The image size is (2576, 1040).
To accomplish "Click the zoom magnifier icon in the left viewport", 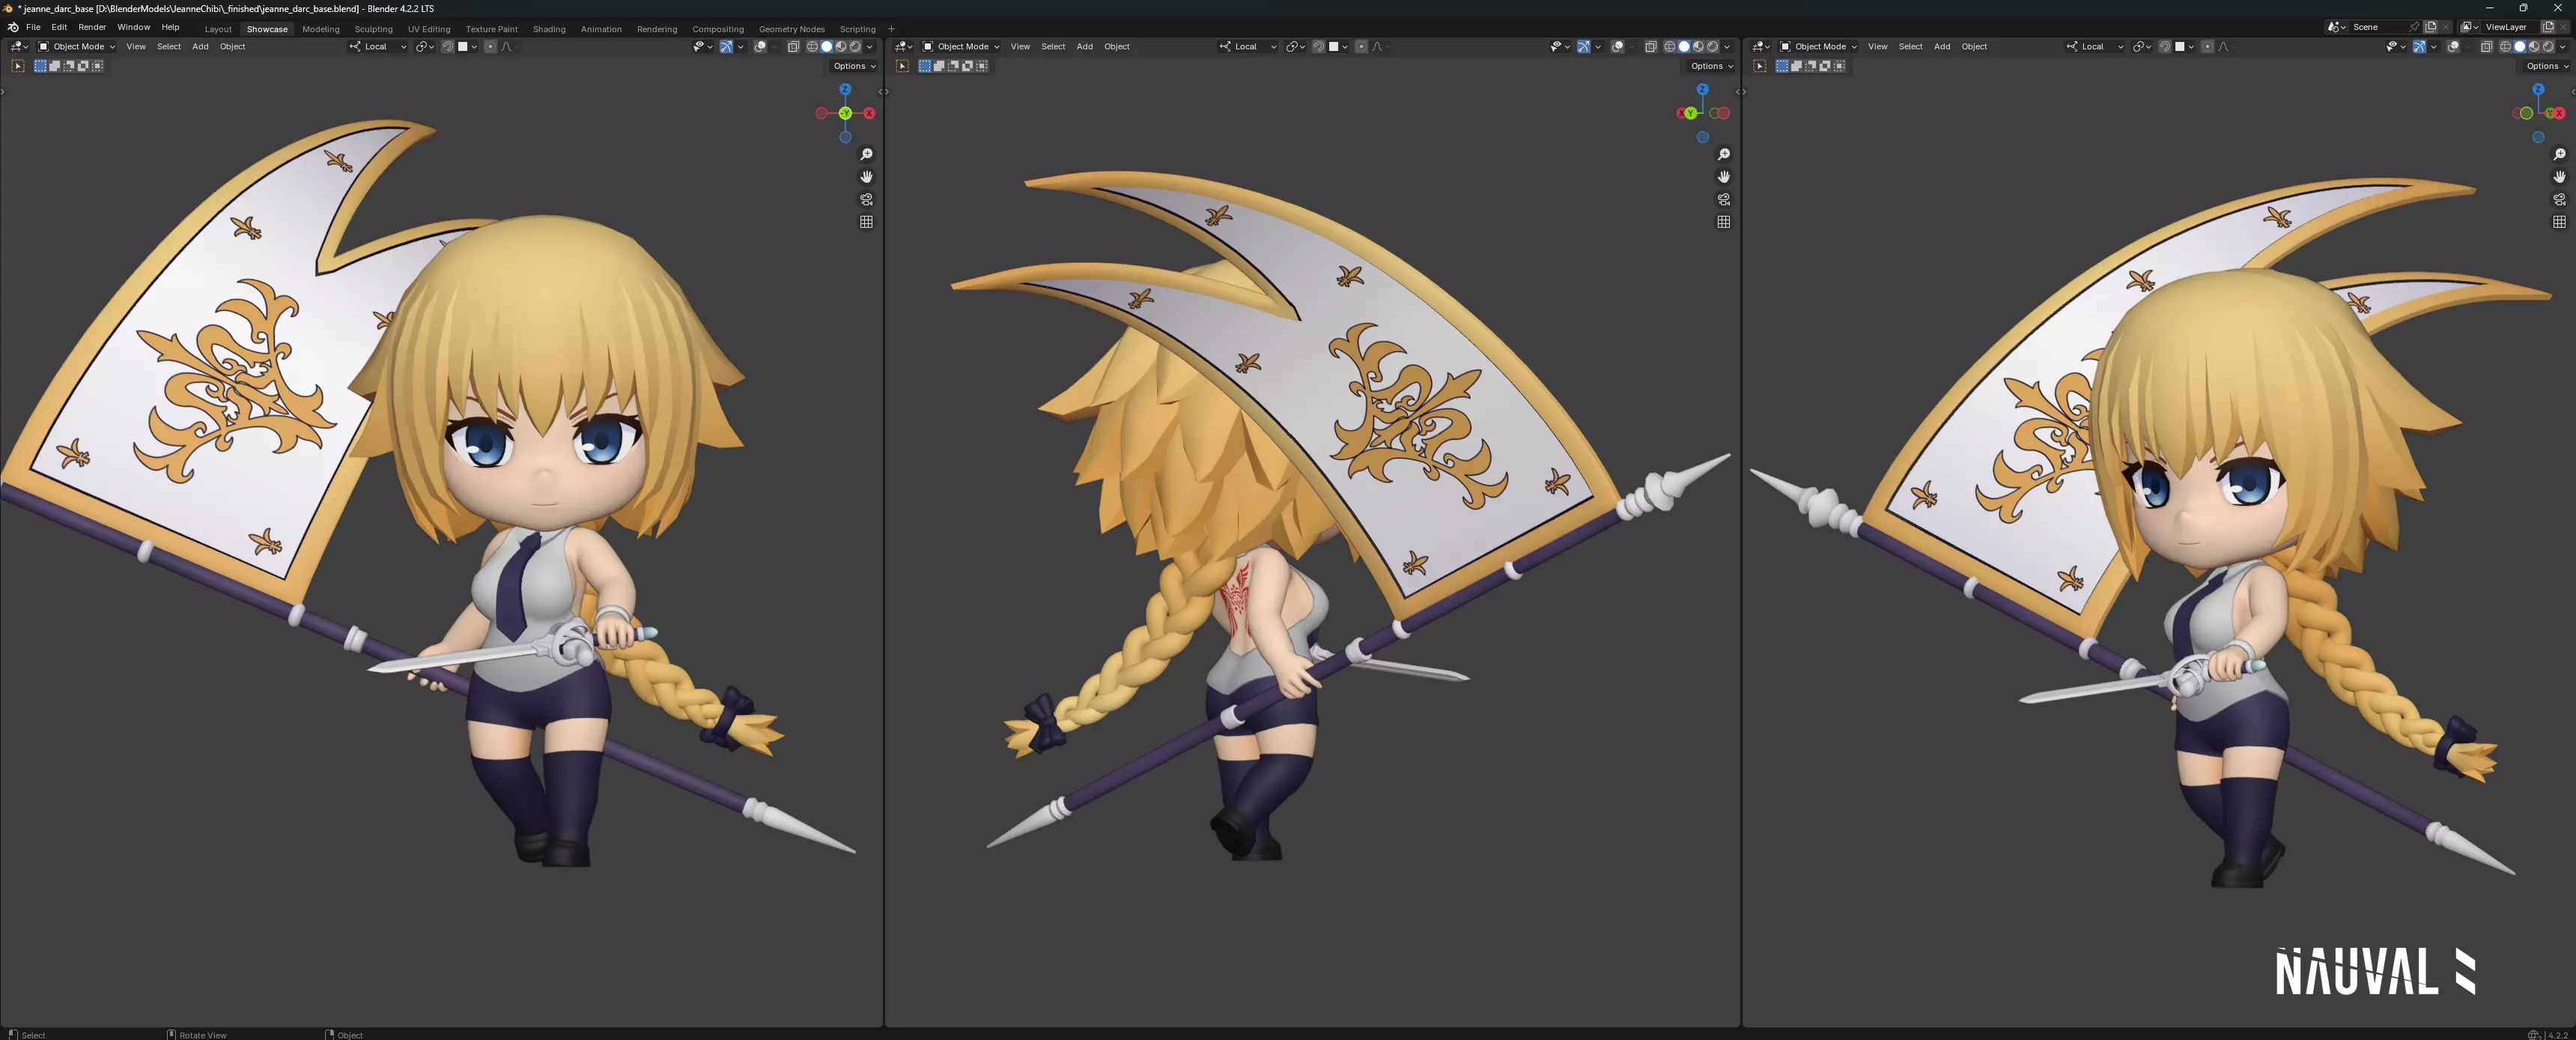I will (x=866, y=154).
